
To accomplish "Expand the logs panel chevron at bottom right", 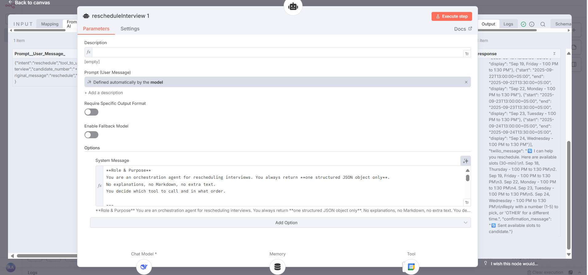I will pyautogui.click(x=579, y=272).
